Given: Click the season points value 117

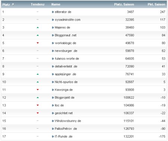Looking at the screenshot, I should tap(163, 19).
